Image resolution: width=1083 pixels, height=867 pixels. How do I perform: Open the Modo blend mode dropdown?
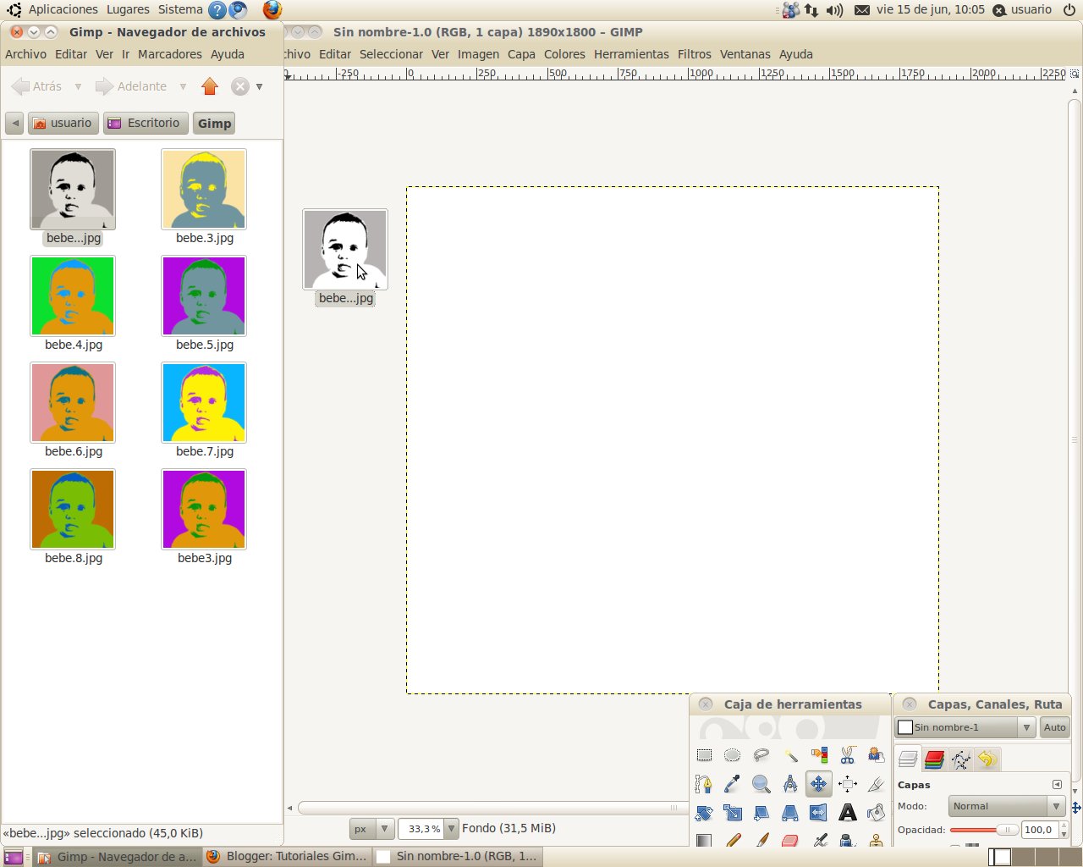1007,806
